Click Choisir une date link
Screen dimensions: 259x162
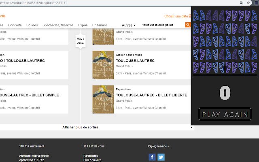pyautogui.click(x=176, y=16)
